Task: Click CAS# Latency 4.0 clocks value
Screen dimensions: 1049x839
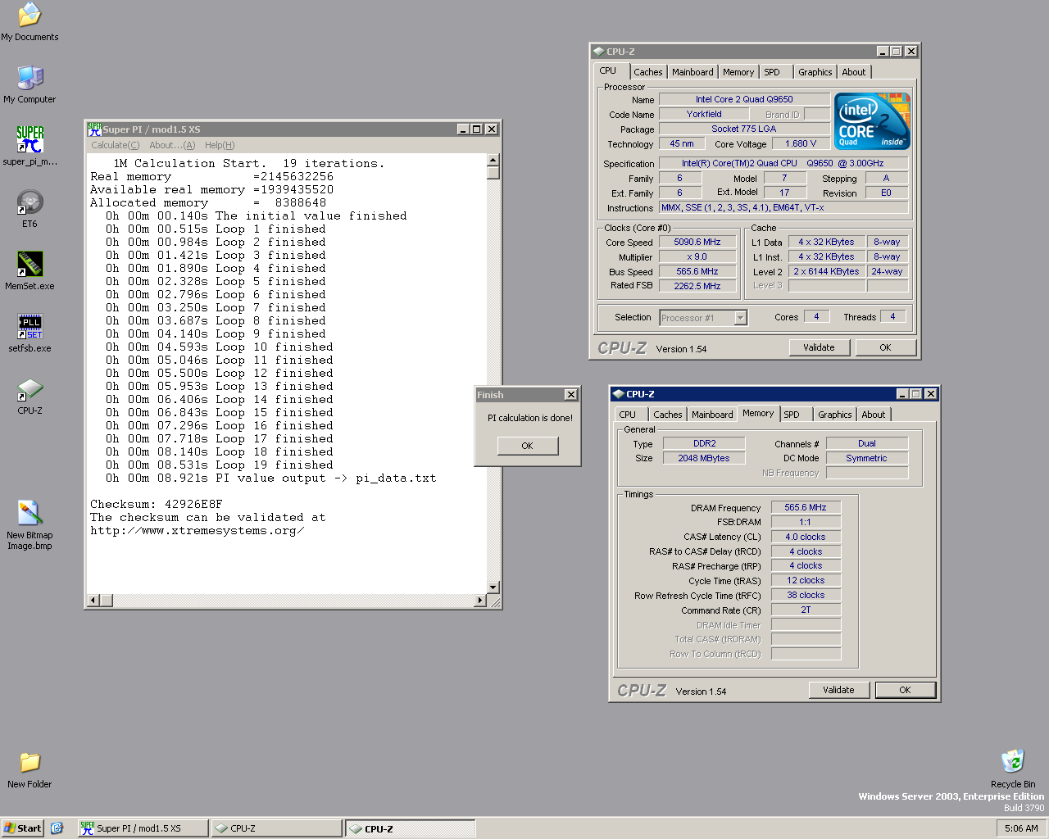Action: [806, 537]
